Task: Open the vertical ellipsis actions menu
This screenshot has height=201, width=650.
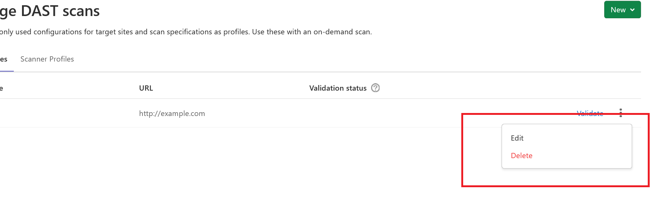Action: (x=621, y=113)
